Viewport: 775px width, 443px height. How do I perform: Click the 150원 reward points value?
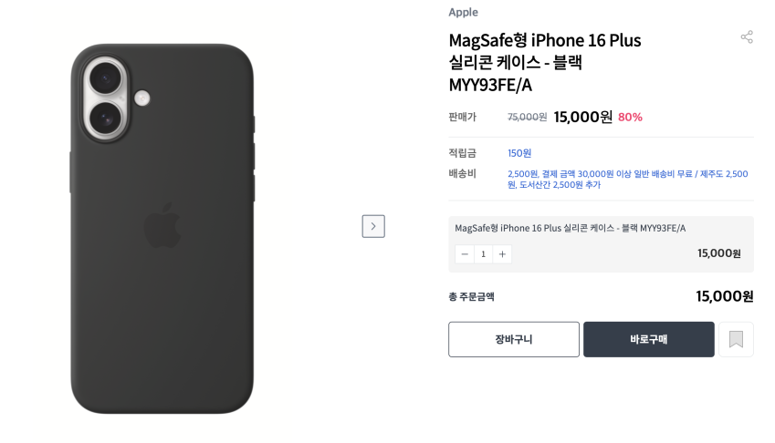point(519,153)
